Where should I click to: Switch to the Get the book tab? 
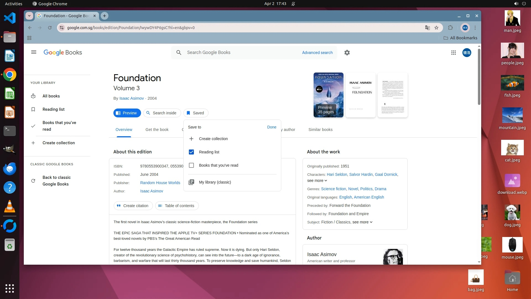pyautogui.click(x=157, y=130)
